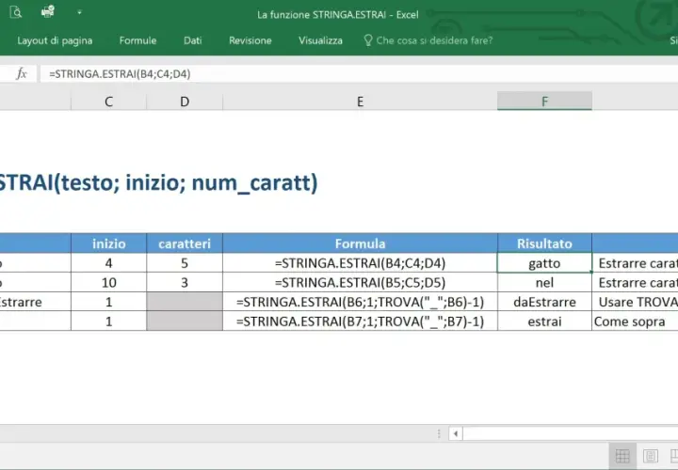Switch to Normal view in the status bar
The width and height of the screenshot is (678, 470).
point(622,456)
